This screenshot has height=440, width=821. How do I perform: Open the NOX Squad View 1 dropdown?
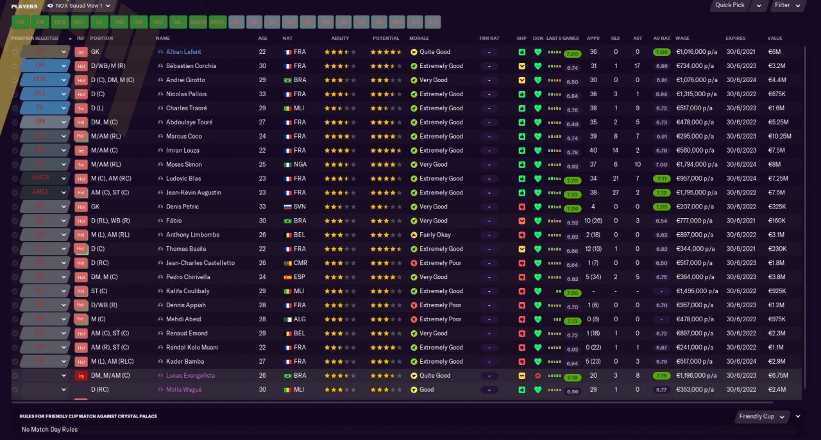(80, 6)
